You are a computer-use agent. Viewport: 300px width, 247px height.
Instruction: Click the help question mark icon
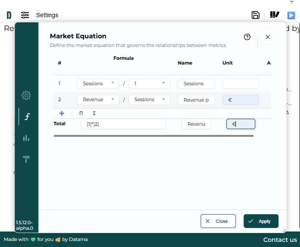(247, 37)
